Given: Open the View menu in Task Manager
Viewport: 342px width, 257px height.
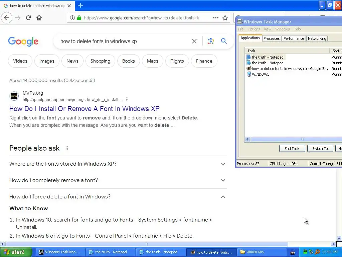Looking at the screenshot, I should pos(268,29).
